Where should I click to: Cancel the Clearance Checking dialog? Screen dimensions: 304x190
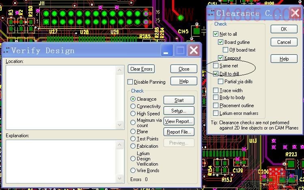pyautogui.click(x=284, y=42)
